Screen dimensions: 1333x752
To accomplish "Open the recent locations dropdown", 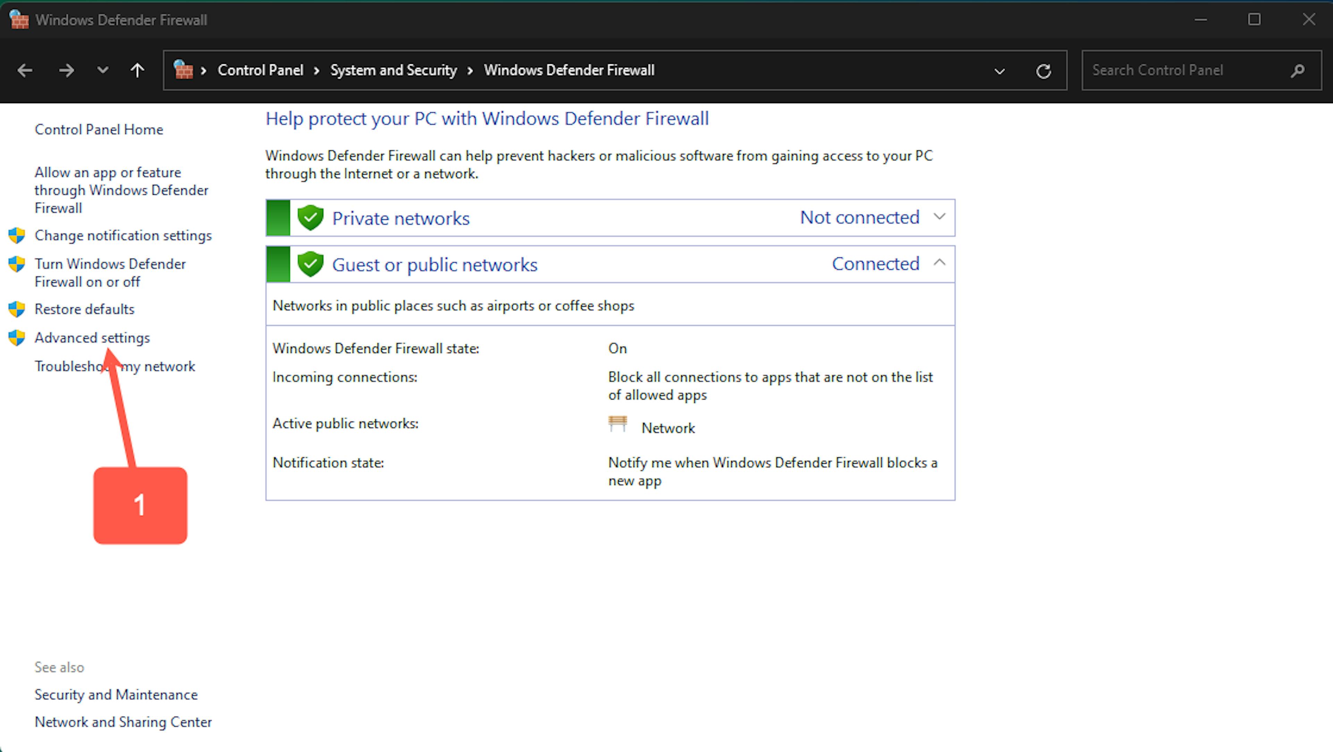I will click(102, 70).
